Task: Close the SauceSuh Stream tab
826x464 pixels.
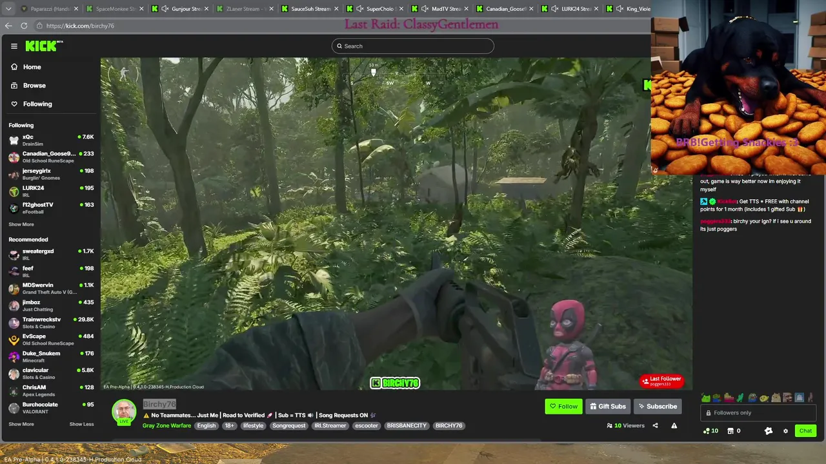Action: [x=336, y=9]
